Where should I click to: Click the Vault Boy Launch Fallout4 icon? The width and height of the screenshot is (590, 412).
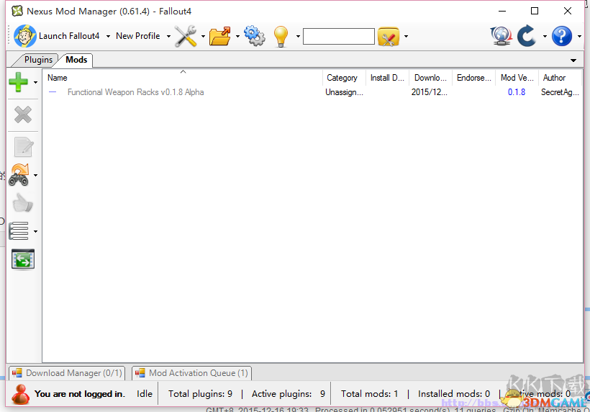point(25,36)
